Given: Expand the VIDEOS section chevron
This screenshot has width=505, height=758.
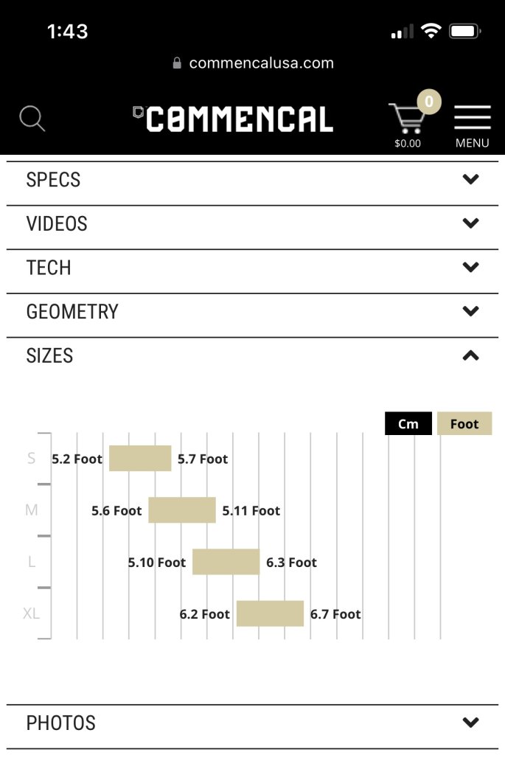Looking at the screenshot, I should tap(470, 223).
